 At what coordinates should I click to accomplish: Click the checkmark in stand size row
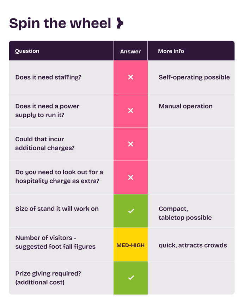tap(131, 211)
